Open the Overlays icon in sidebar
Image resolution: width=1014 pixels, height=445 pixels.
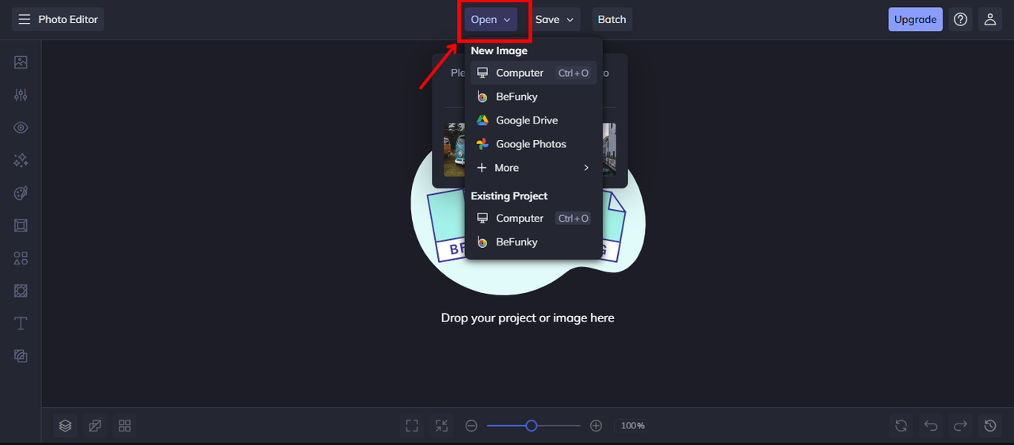click(21, 291)
